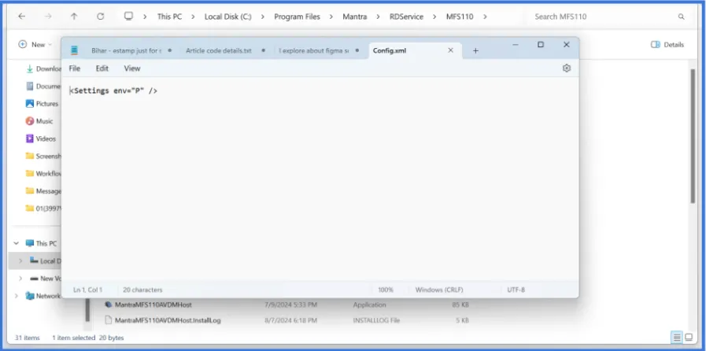Click the Notepad text editing area
This screenshot has height=351, width=706.
320,180
